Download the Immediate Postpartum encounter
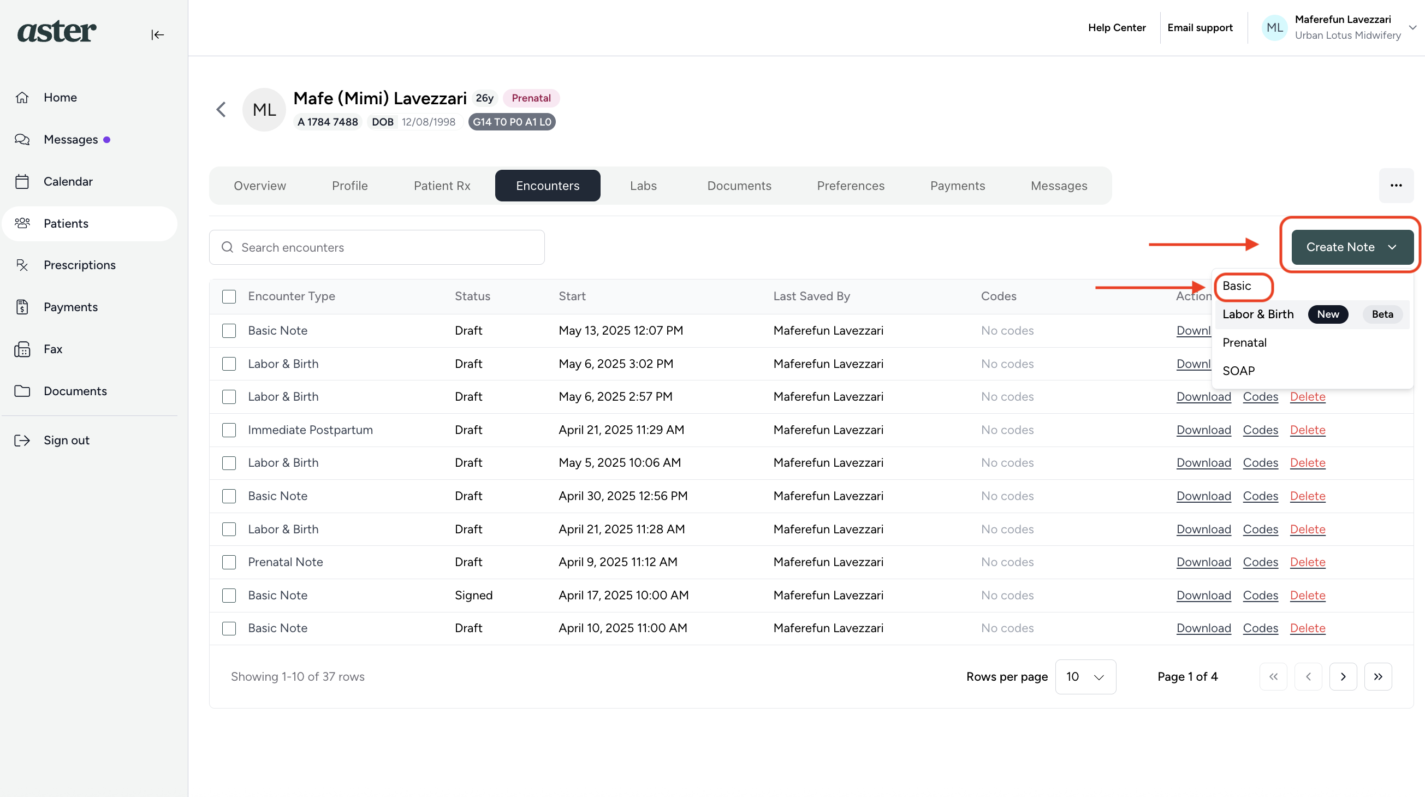The height and width of the screenshot is (797, 1425). pyautogui.click(x=1203, y=430)
